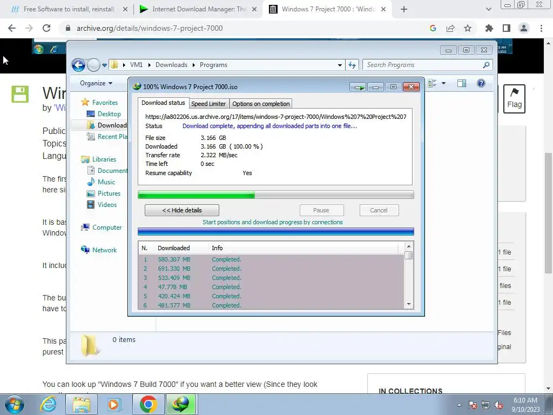Image resolution: width=553 pixels, height=415 pixels.
Task: Click the magnifier icon in Search Programs box
Action: (486, 65)
